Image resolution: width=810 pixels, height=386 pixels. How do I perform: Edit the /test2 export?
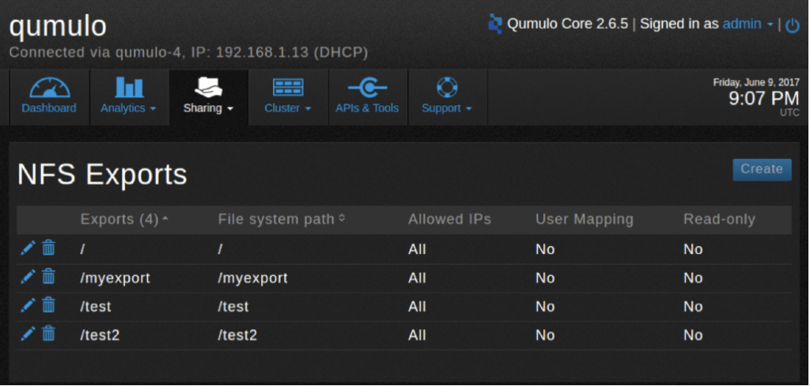[28, 334]
